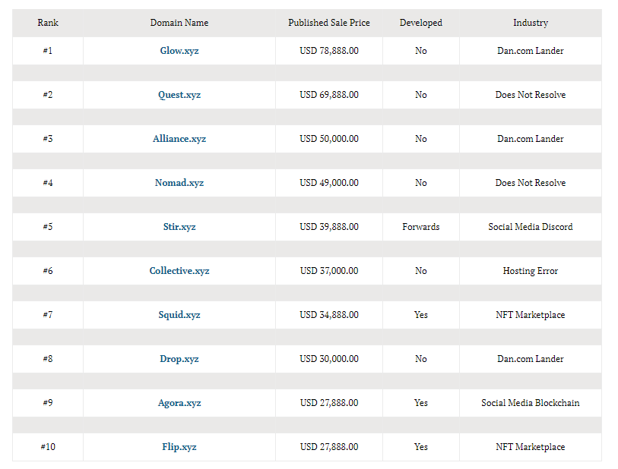Open the Glow.xyz domain link
The height and width of the screenshot is (469, 618).
point(179,51)
